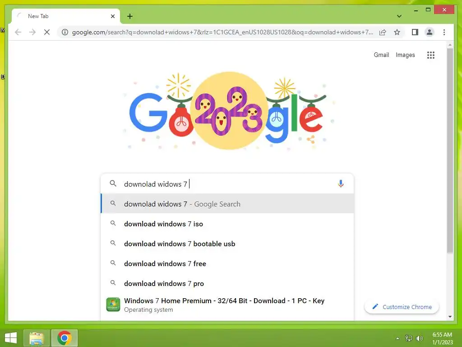Open Chrome three-dot menu
The image size is (462, 347).
[x=444, y=32]
